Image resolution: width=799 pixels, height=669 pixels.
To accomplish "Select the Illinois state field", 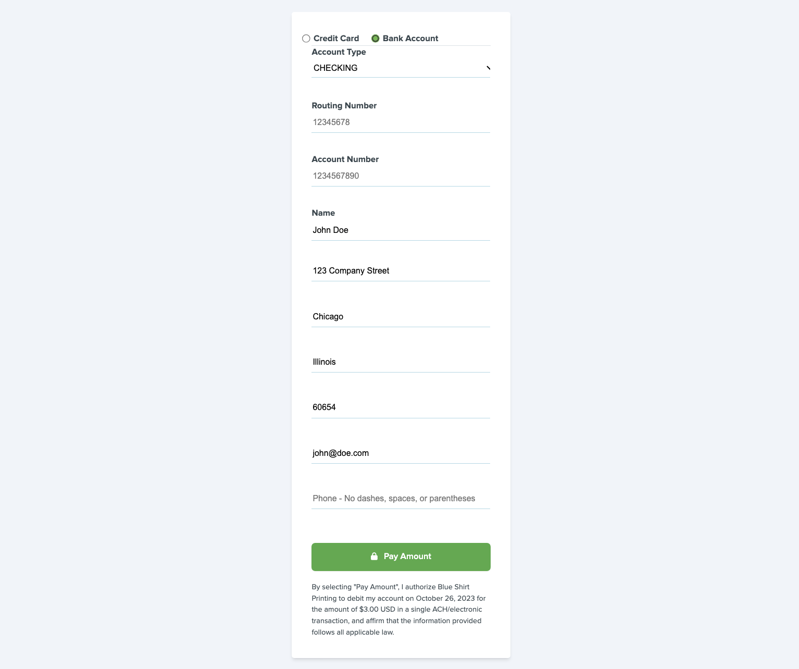I will click(400, 362).
